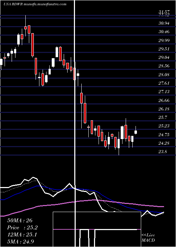
Task: Click the 24.28 price axis label
Action: click(x=164, y=143)
